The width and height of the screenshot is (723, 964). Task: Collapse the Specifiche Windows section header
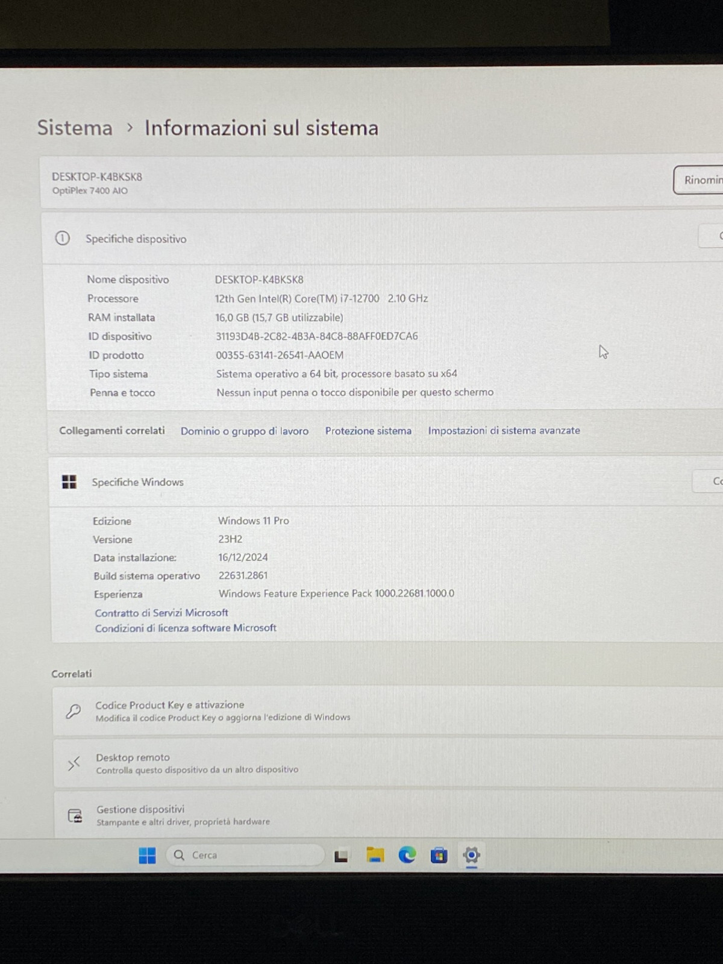click(386, 482)
